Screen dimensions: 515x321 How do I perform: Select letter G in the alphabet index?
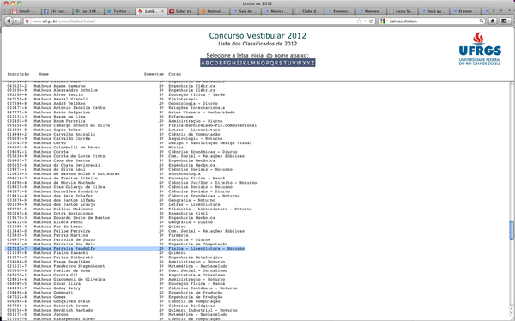click(229, 63)
